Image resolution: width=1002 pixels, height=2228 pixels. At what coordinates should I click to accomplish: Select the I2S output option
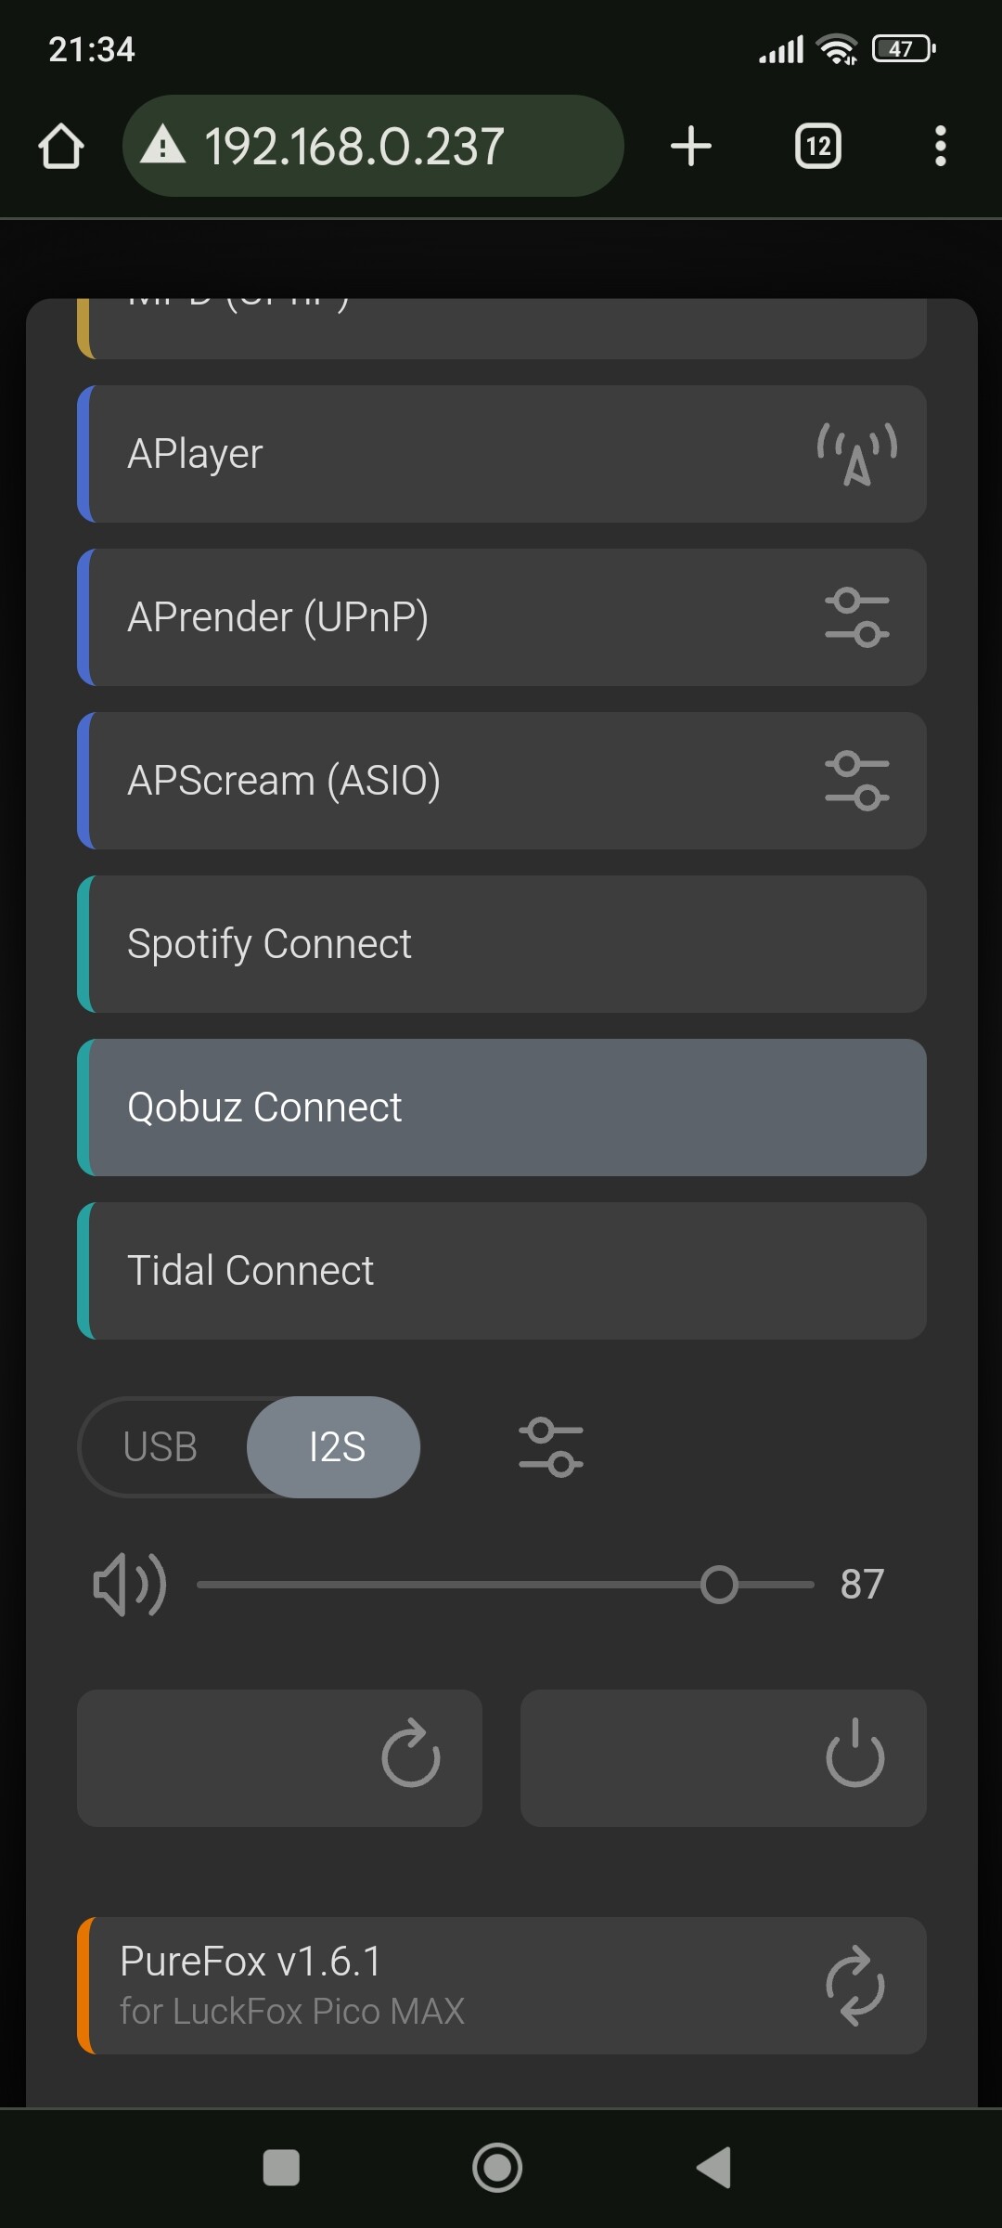[336, 1446]
